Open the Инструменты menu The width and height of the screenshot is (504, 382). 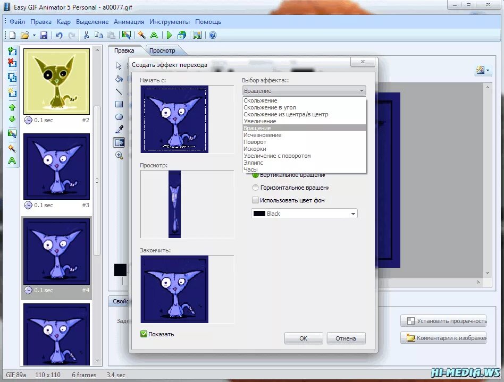coord(170,22)
